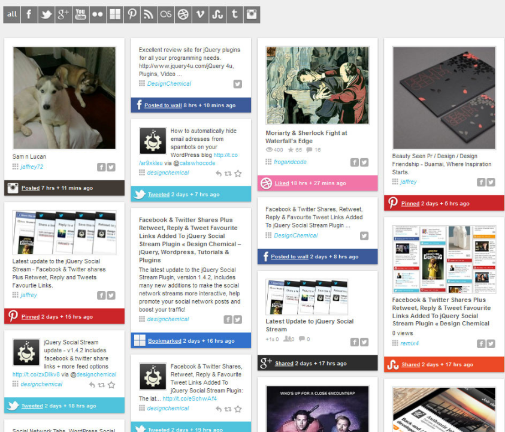The width and height of the screenshot is (505, 432).
Task: Visit DesignChemical link under 'Excellent review site' post
Action: pos(169,84)
